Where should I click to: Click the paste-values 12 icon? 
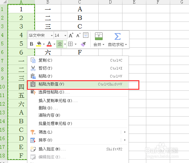[33, 84]
